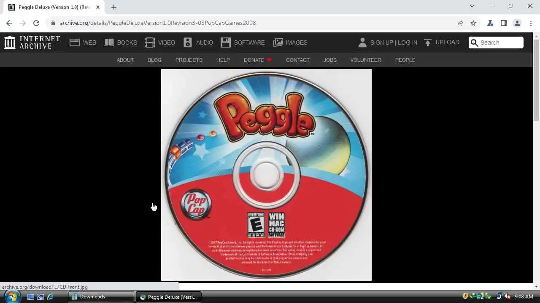Open the JOBS link
540x303 pixels.
coord(330,60)
